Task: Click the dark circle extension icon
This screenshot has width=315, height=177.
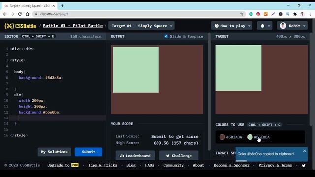Action: 280,14
